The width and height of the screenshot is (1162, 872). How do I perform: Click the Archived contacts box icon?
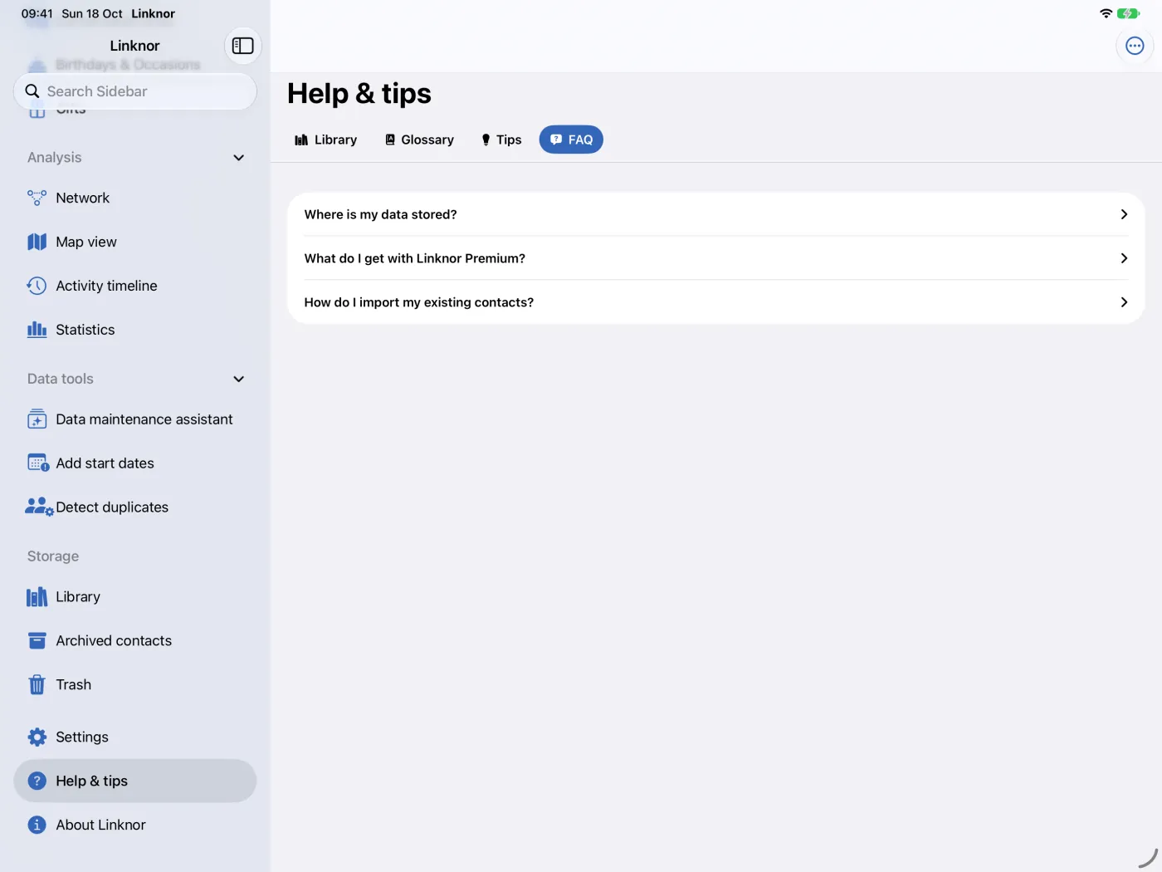coord(37,641)
